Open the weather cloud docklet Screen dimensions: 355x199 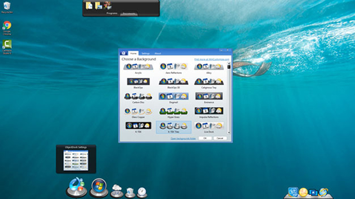coord(117,191)
